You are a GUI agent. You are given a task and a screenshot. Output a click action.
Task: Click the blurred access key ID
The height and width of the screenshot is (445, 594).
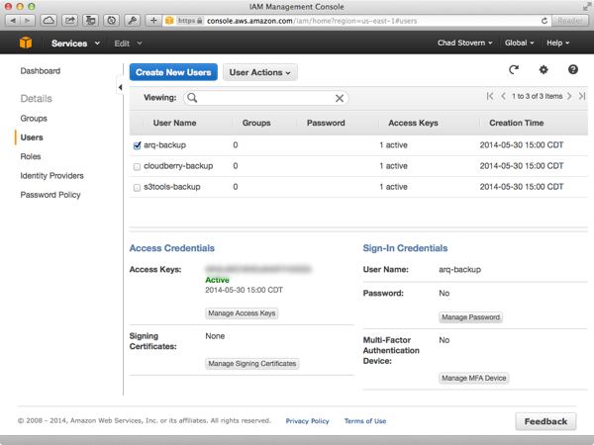pos(258,269)
